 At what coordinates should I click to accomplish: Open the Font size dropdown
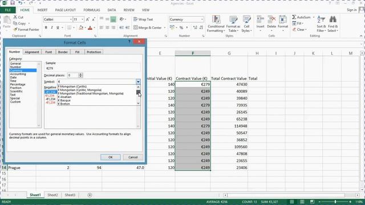[x=82, y=19]
